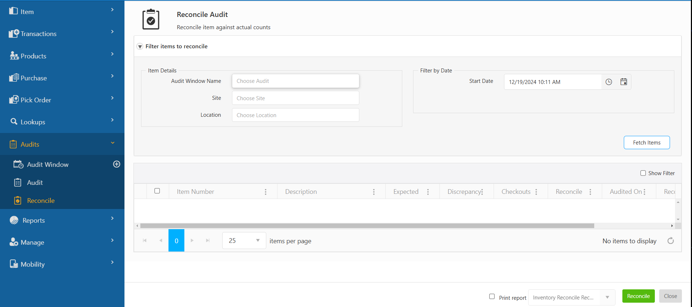Click the Choose Site input field
692x307 pixels.
[x=295, y=98]
